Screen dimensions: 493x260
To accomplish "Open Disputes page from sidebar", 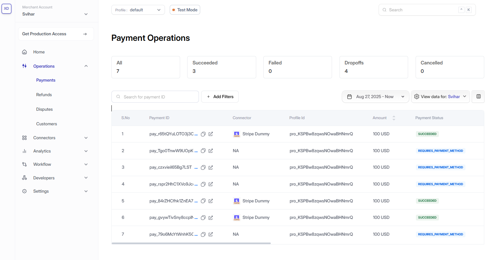I will [44, 109].
